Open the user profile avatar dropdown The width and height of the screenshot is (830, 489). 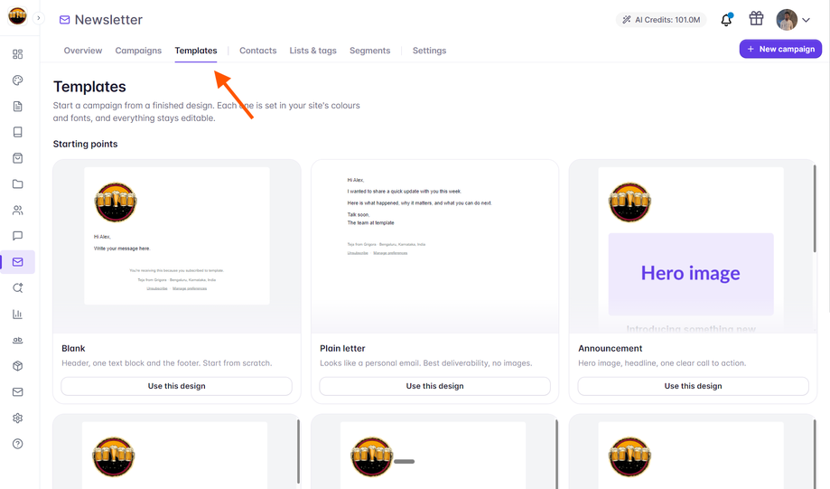[x=793, y=20]
